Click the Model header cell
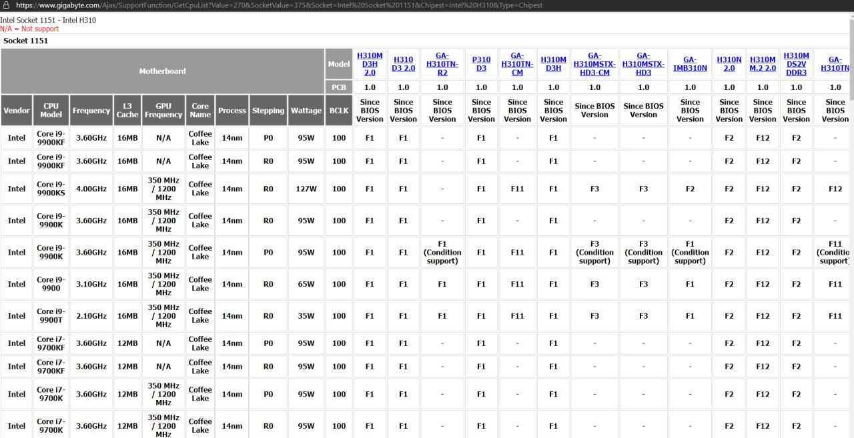 [339, 64]
